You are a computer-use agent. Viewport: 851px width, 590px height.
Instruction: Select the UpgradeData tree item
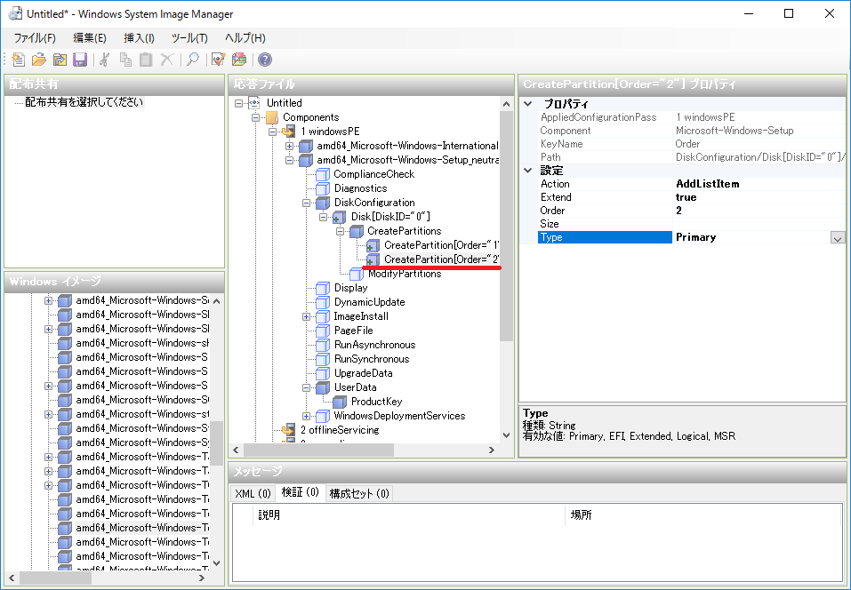[363, 373]
